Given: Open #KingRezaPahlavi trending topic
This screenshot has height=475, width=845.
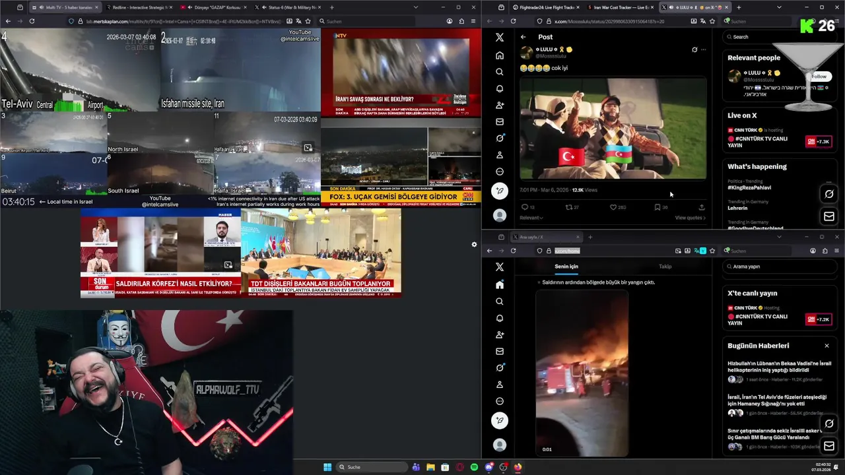Looking at the screenshot, I should click(749, 187).
